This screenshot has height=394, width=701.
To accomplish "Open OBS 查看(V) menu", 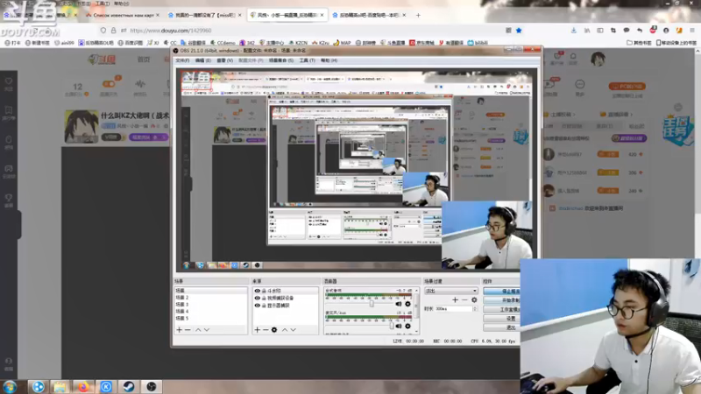I will pos(225,60).
